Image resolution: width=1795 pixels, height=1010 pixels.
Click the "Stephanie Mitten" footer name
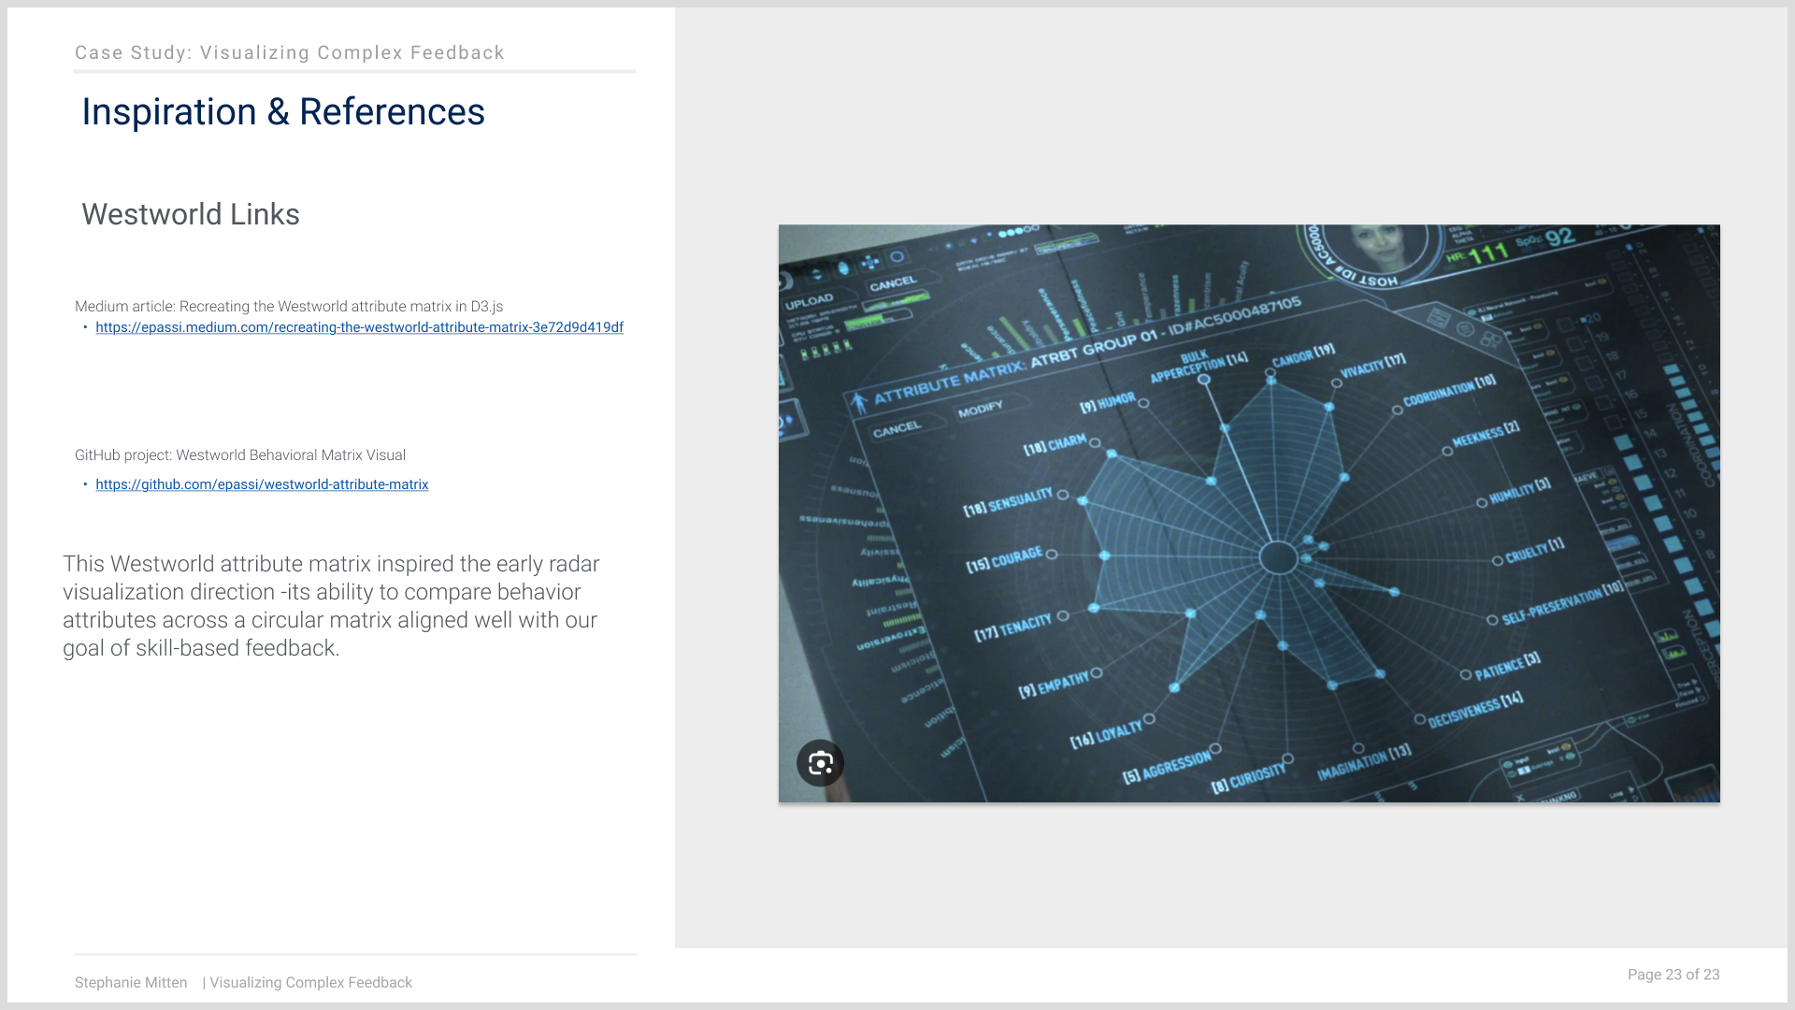(x=131, y=983)
